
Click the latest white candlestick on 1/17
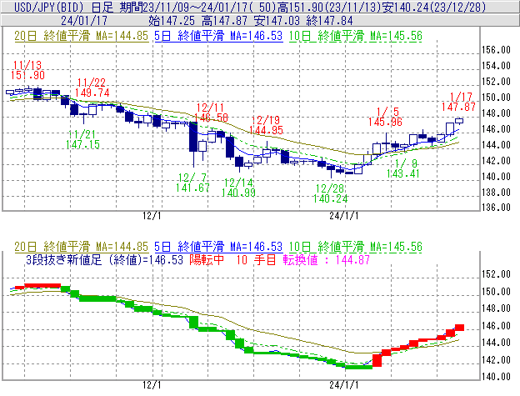459,121
